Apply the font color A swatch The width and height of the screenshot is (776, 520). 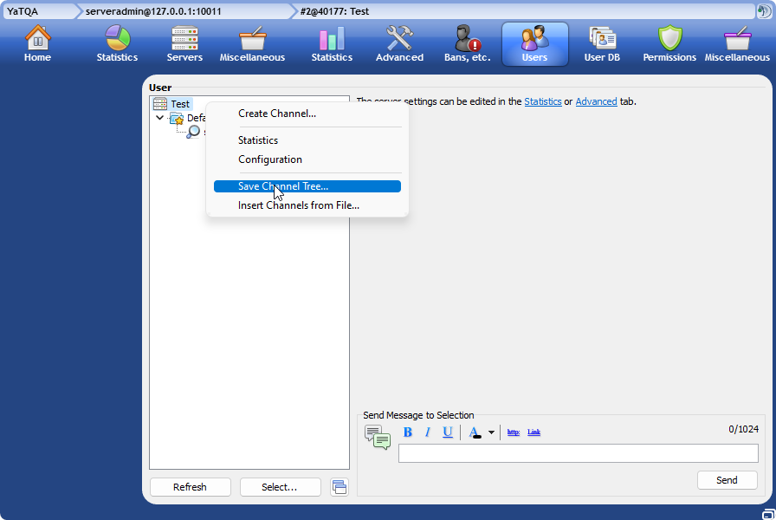[475, 432]
